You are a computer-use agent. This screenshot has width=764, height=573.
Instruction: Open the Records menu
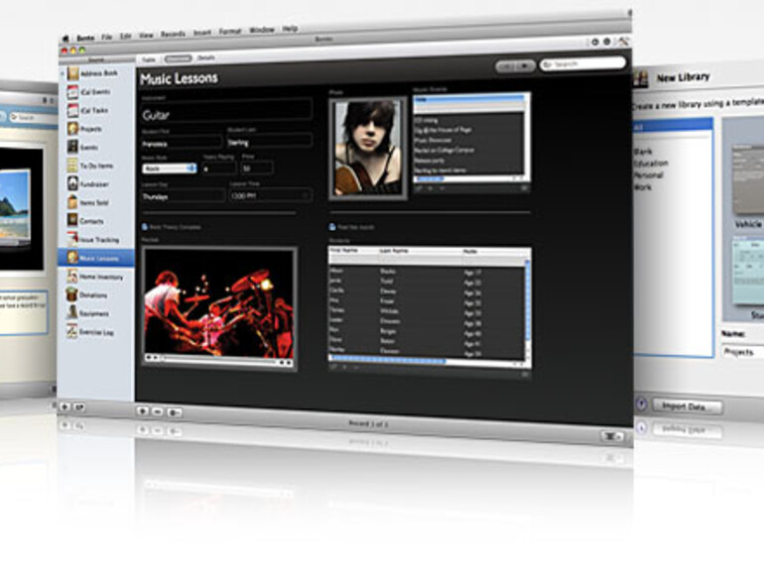[173, 34]
